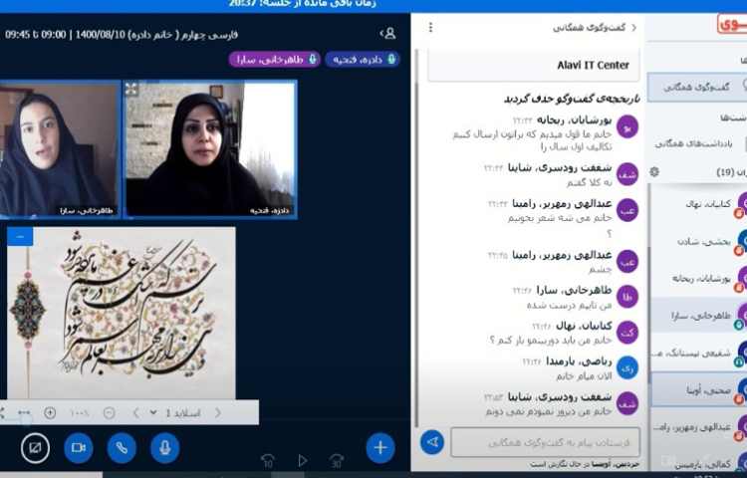Select user کتابیان، نهال in the list
The height and width of the screenshot is (478, 747).
pos(698,204)
